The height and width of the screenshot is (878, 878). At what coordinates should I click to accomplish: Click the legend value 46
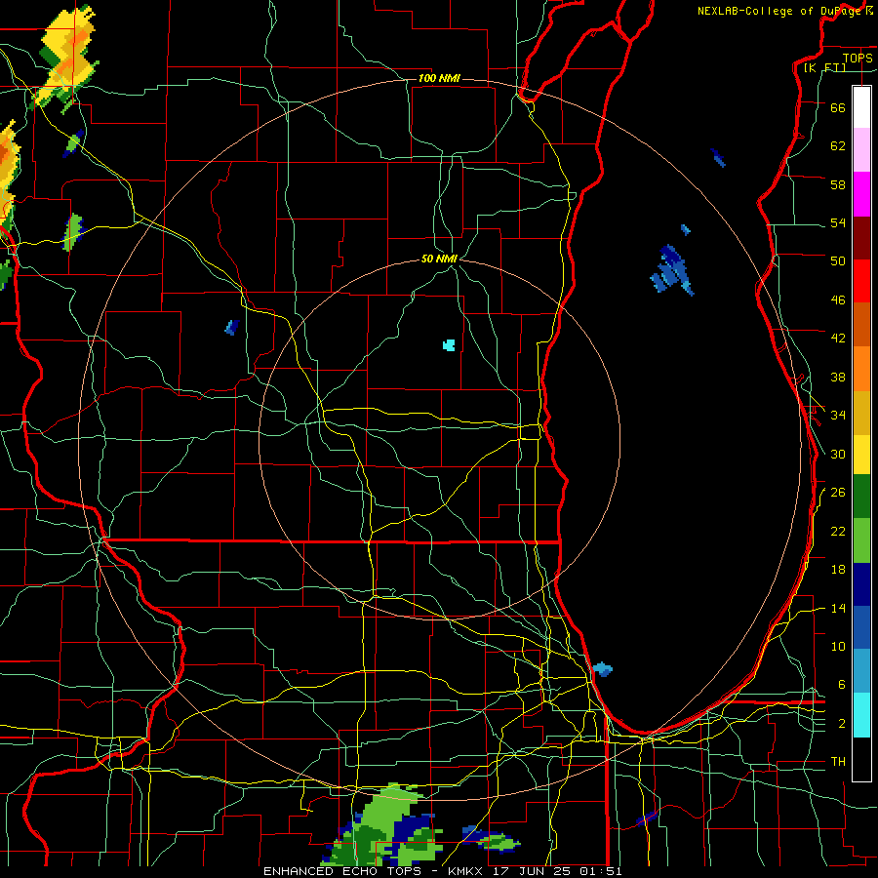(x=838, y=300)
